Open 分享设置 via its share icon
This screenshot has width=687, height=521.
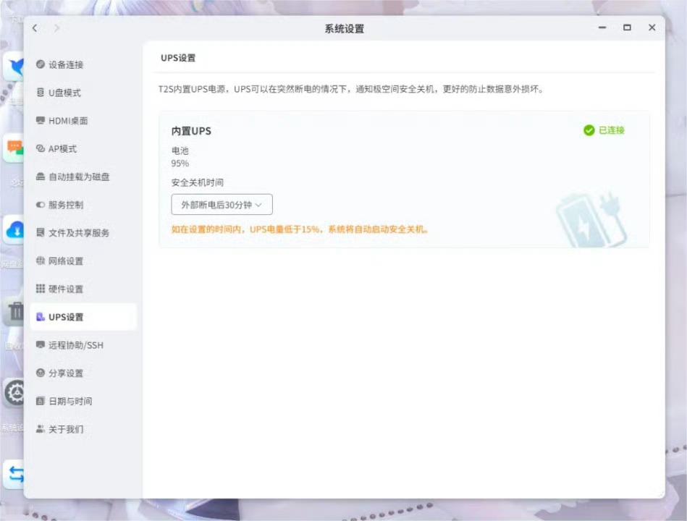[x=41, y=373]
